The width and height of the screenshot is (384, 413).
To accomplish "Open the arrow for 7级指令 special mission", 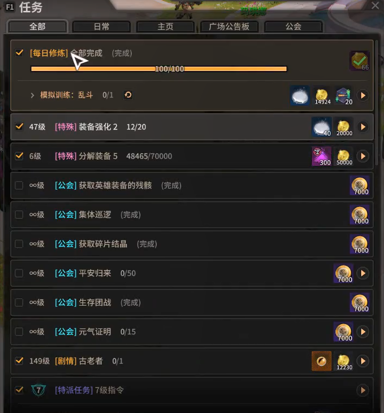I will (363, 390).
